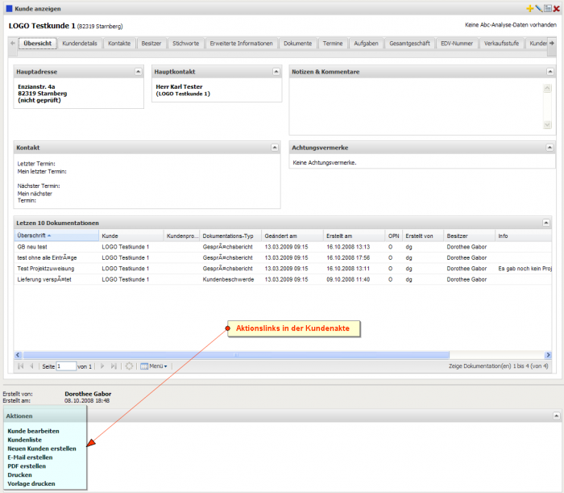Open the EDV-Nummer tab
Screen dimensions: 564x493
[457, 44]
